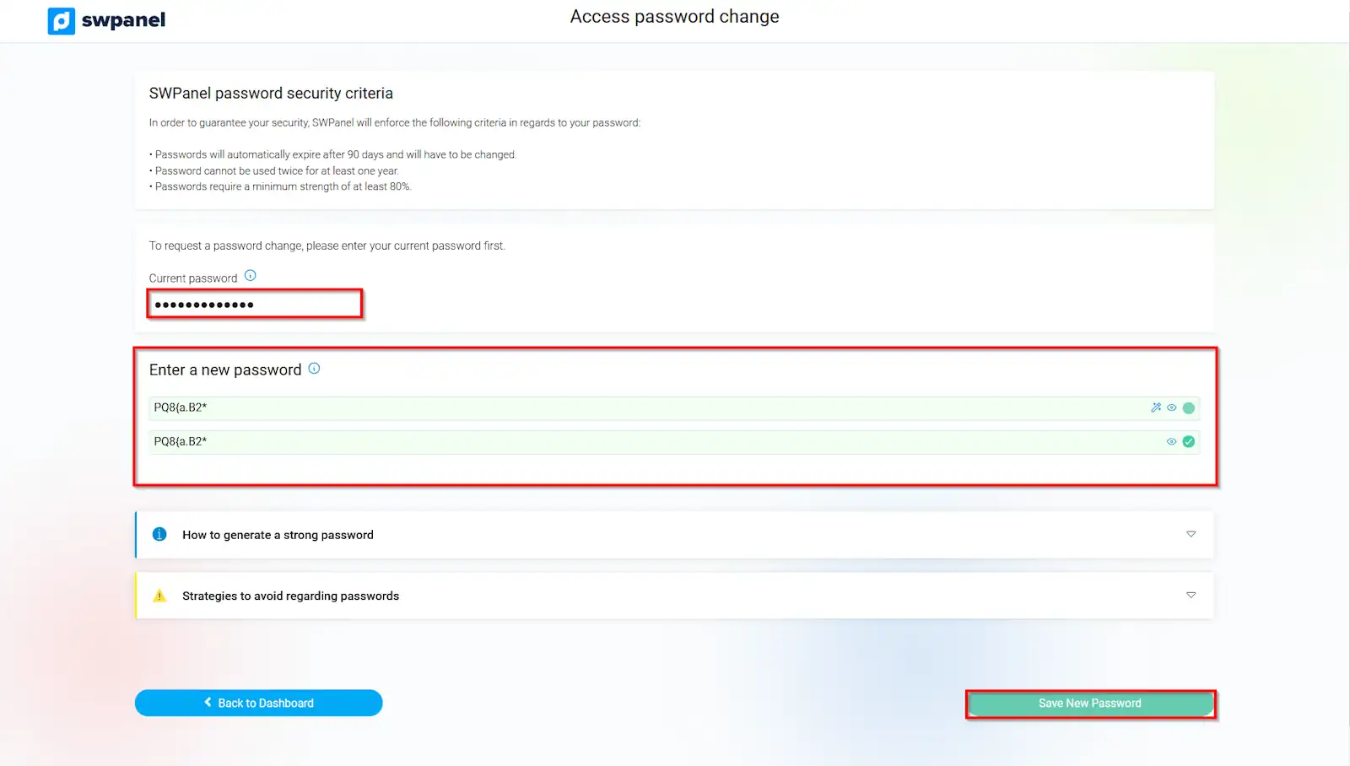Go Back to Dashboard
1350x766 pixels.
click(258, 703)
